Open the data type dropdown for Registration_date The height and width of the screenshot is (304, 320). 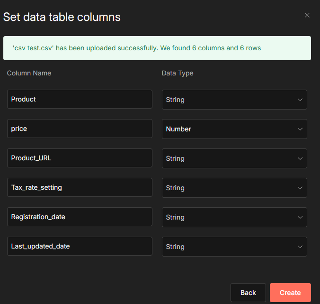(x=234, y=217)
